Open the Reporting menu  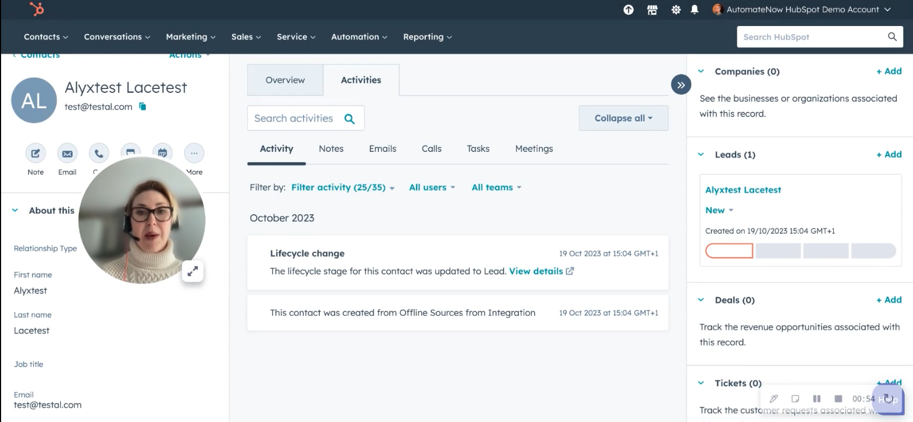coord(428,37)
